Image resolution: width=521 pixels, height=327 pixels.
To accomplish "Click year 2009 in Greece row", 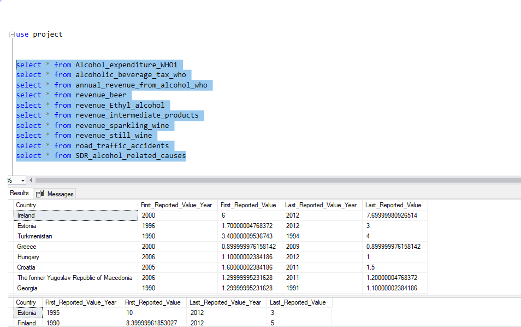I will [322, 247].
